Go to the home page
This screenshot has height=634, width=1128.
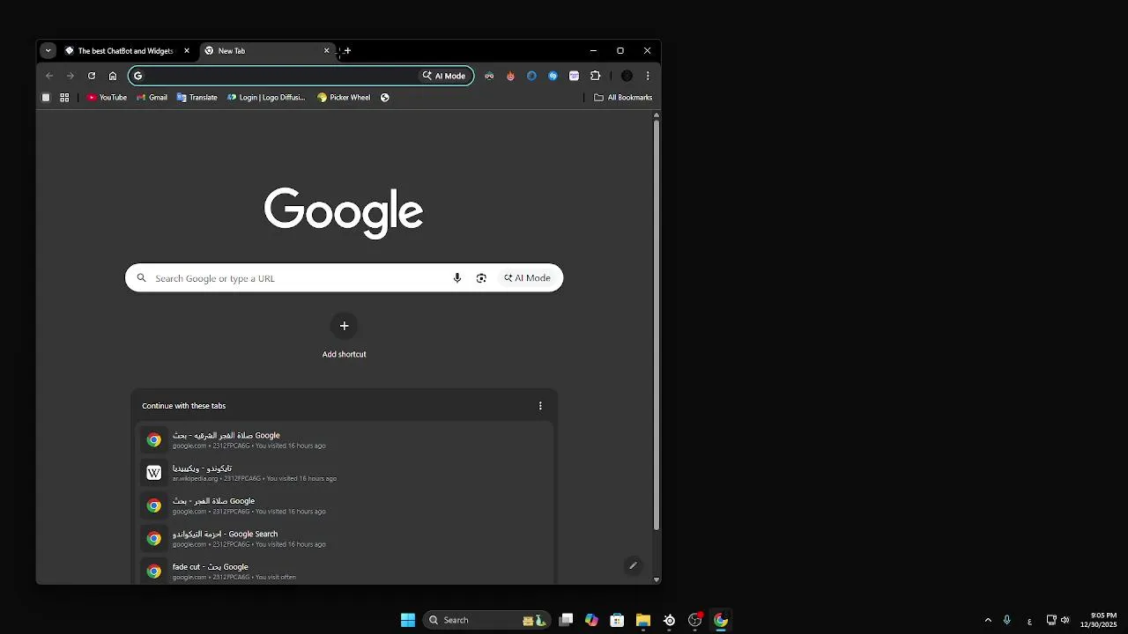[113, 76]
